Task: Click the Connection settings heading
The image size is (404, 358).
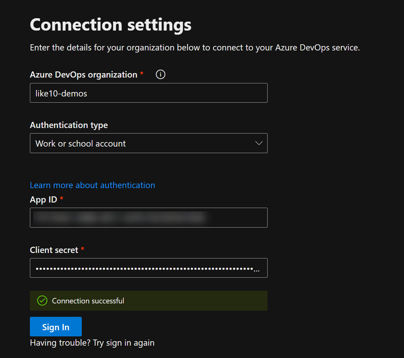Action: [x=111, y=25]
